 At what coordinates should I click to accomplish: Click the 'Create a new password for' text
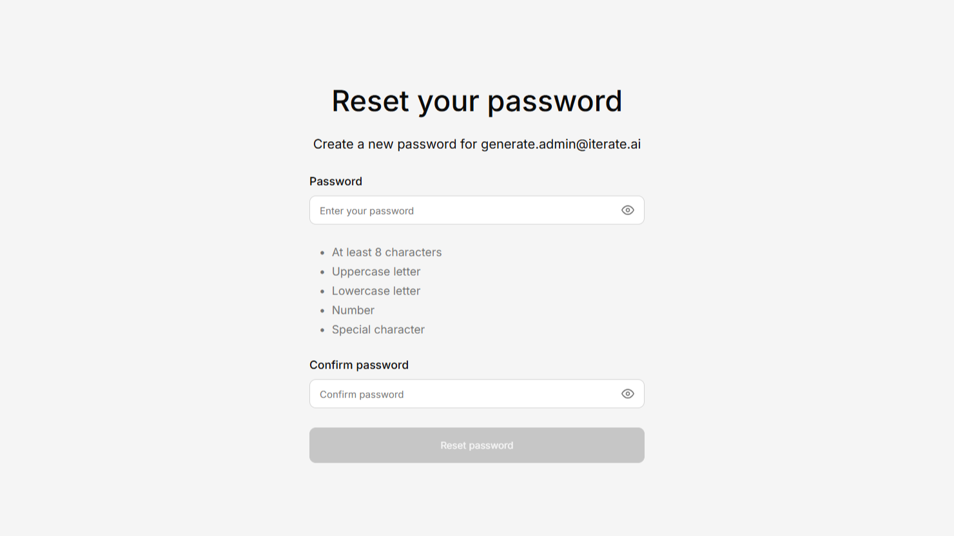(x=394, y=144)
